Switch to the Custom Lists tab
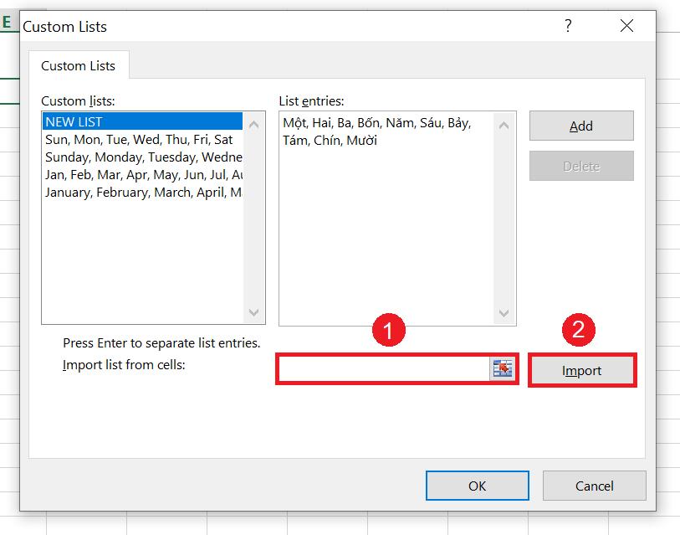Viewport: 680px width, 535px height. (x=78, y=65)
